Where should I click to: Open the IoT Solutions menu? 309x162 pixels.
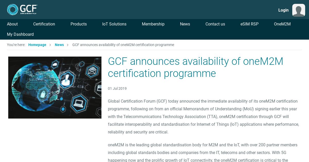114,24
